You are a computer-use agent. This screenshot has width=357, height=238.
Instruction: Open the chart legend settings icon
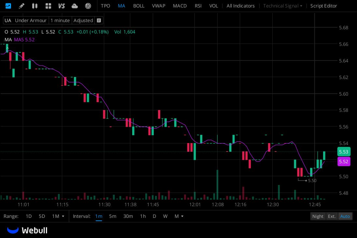[x=99, y=20]
